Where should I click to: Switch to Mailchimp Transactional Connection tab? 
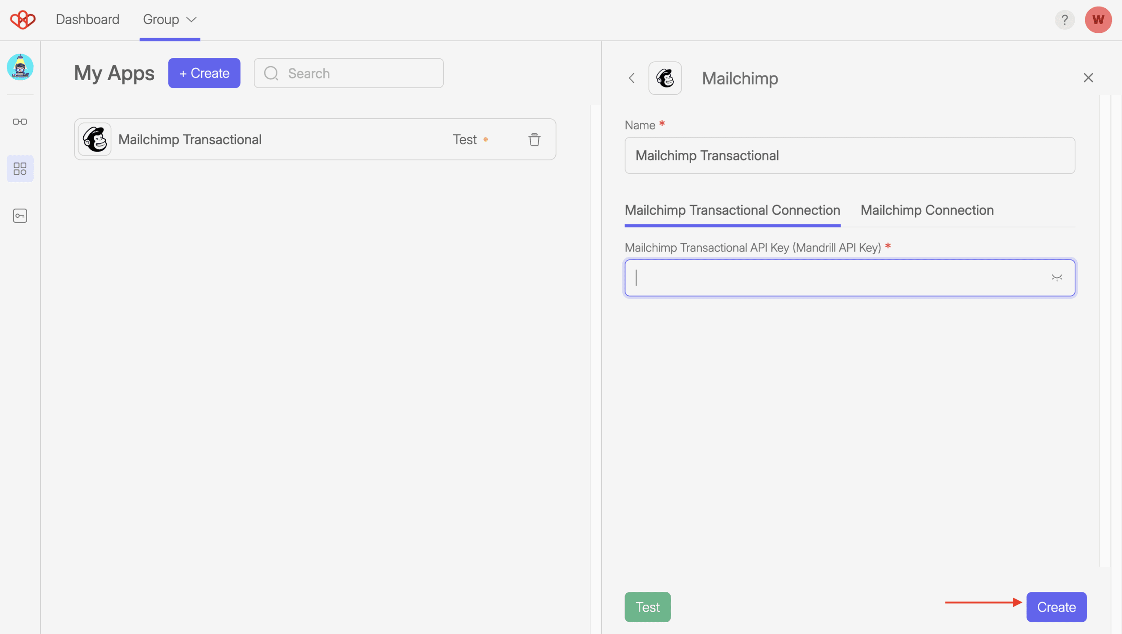tap(732, 210)
